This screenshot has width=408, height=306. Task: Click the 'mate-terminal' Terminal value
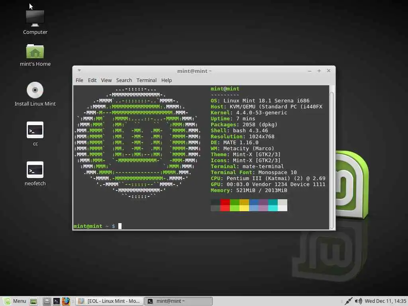tap(263, 167)
